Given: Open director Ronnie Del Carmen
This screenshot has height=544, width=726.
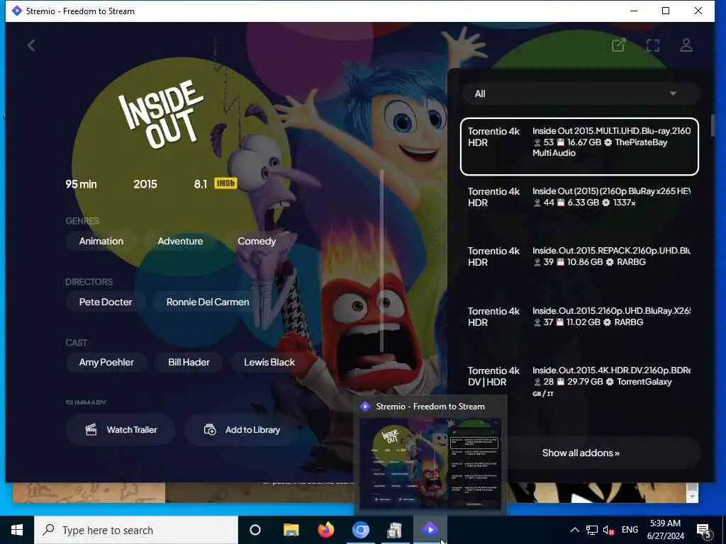Looking at the screenshot, I should point(208,302).
